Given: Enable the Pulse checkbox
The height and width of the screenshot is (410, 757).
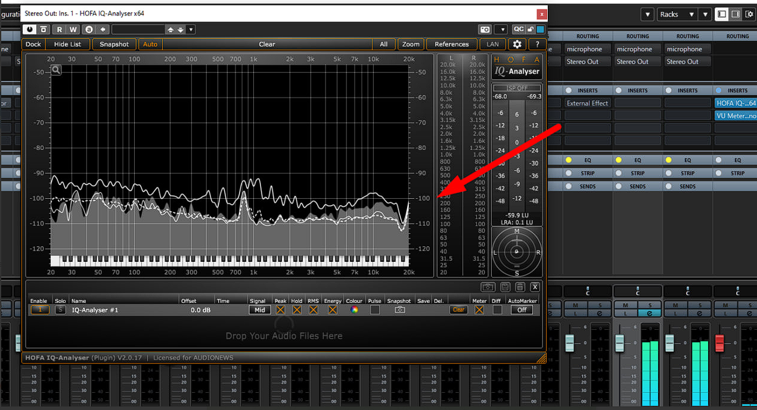Looking at the screenshot, I should click(374, 309).
